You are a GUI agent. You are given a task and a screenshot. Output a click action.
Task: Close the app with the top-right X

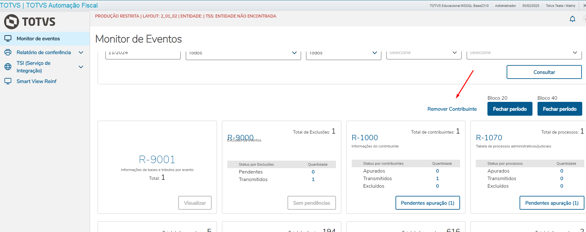584,5
